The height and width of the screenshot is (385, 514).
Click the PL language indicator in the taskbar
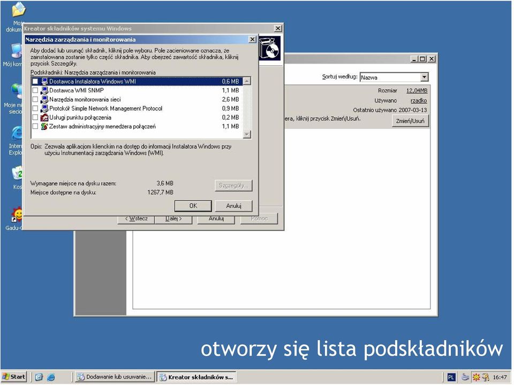(451, 377)
